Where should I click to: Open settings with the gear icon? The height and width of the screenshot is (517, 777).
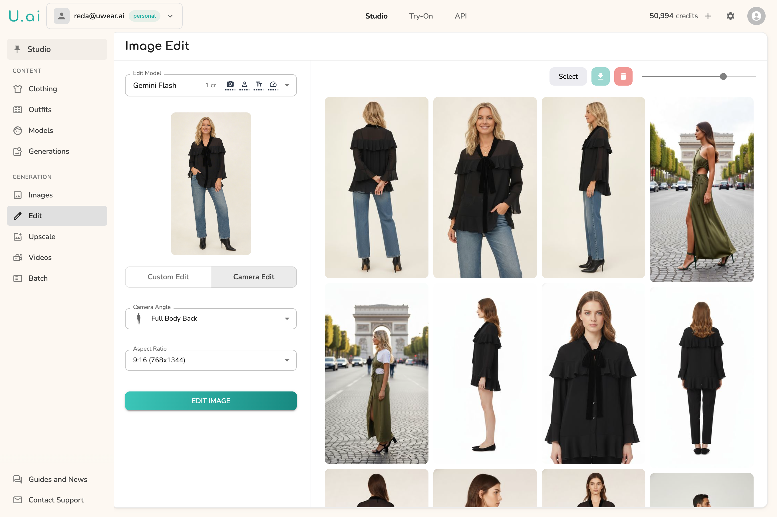pyautogui.click(x=730, y=16)
